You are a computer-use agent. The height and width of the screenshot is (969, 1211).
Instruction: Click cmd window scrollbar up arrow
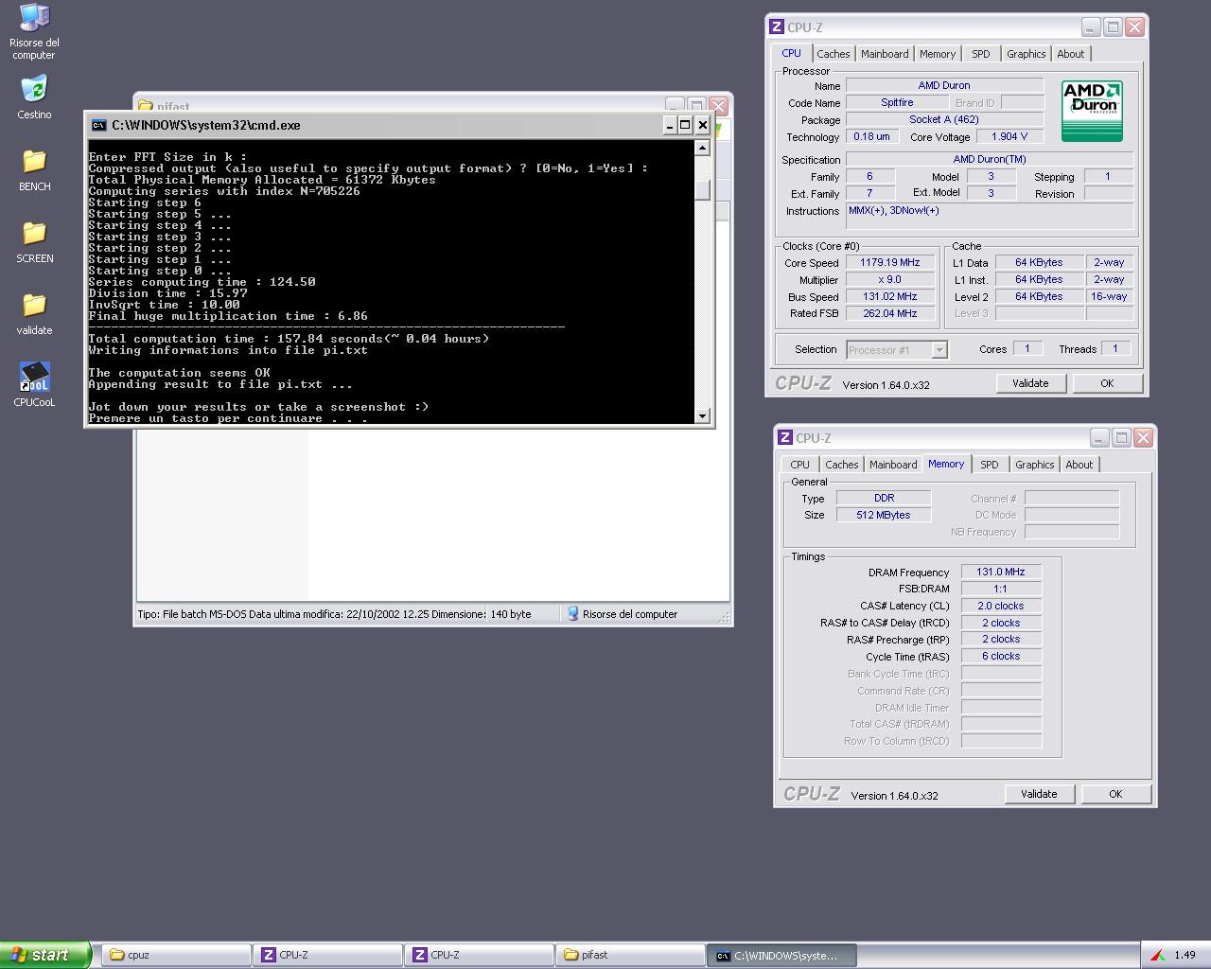point(702,148)
